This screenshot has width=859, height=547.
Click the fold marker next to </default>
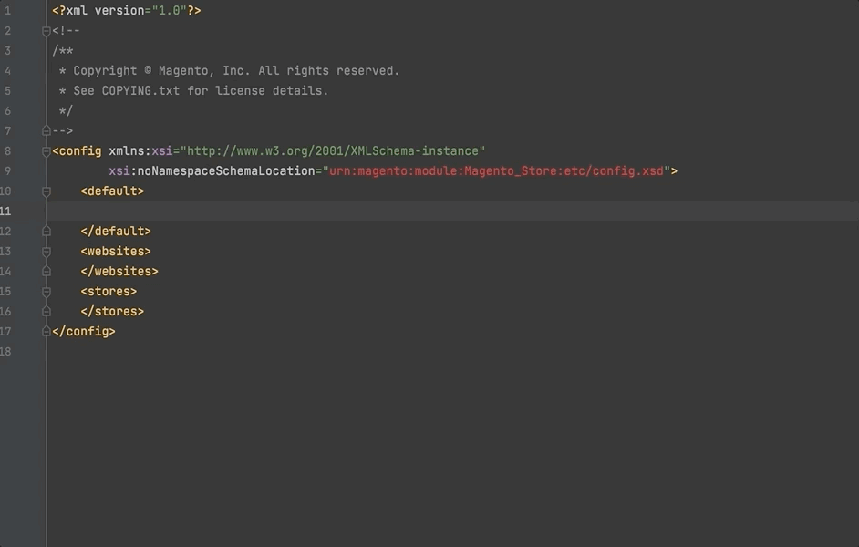point(47,232)
